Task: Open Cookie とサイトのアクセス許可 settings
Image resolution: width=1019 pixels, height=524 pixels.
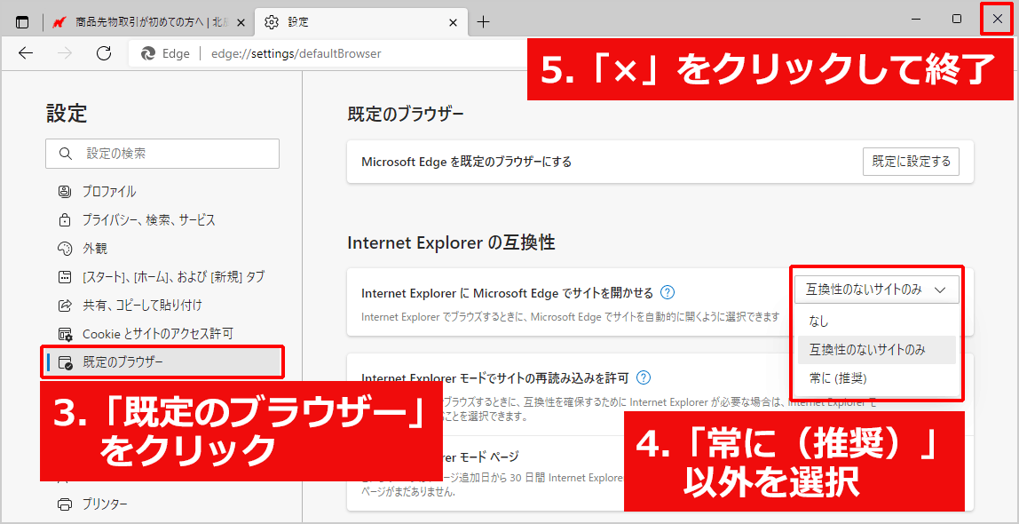Action: point(157,334)
